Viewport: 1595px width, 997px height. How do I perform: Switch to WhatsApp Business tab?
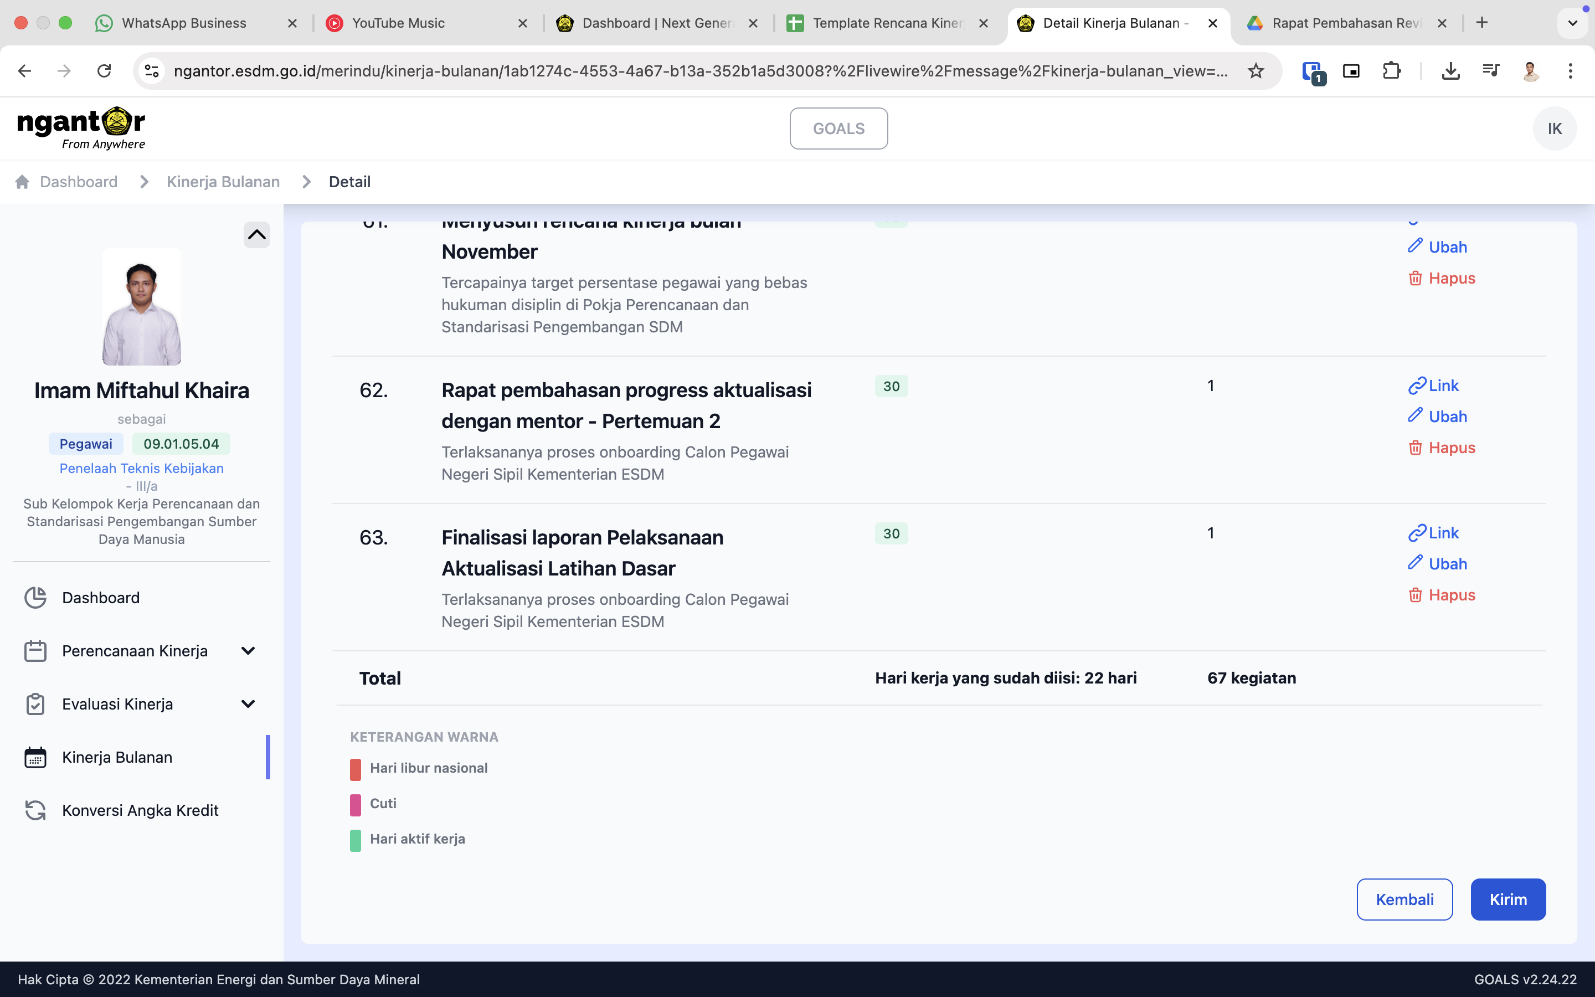184,23
